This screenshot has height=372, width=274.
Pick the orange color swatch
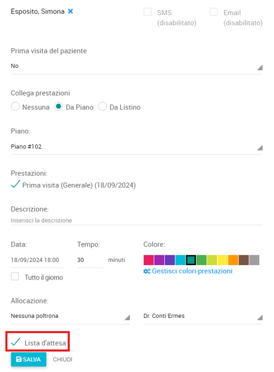click(233, 260)
